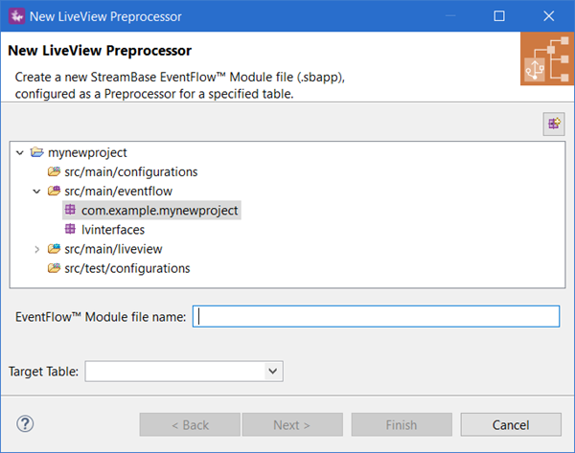The height and width of the screenshot is (453, 575).
Task: Click the src/main/liveview folder icon
Action: point(55,249)
